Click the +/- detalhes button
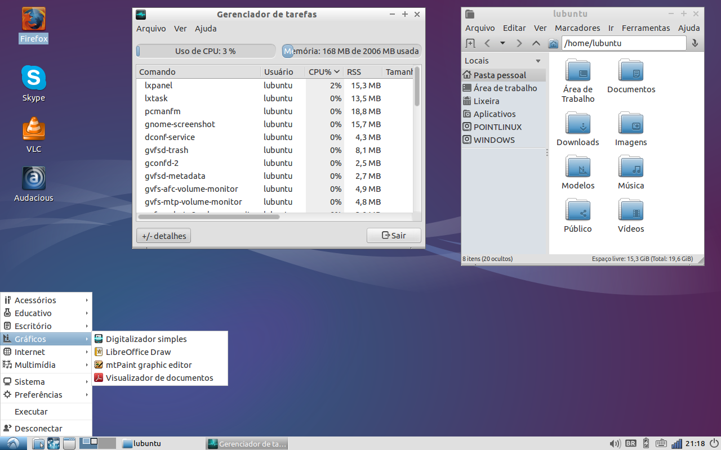Viewport: 721px width, 450px height. coord(163,236)
